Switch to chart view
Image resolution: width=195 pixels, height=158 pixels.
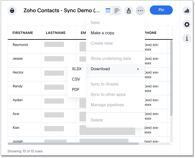click(x=117, y=11)
